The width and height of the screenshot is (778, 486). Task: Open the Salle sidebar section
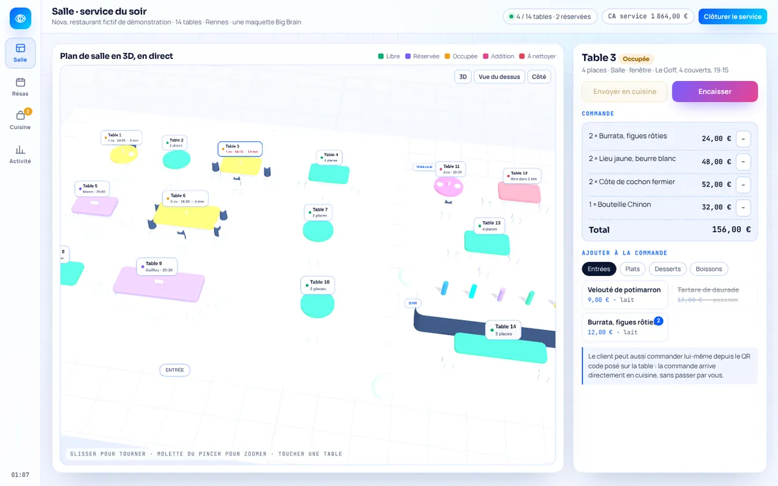click(20, 53)
